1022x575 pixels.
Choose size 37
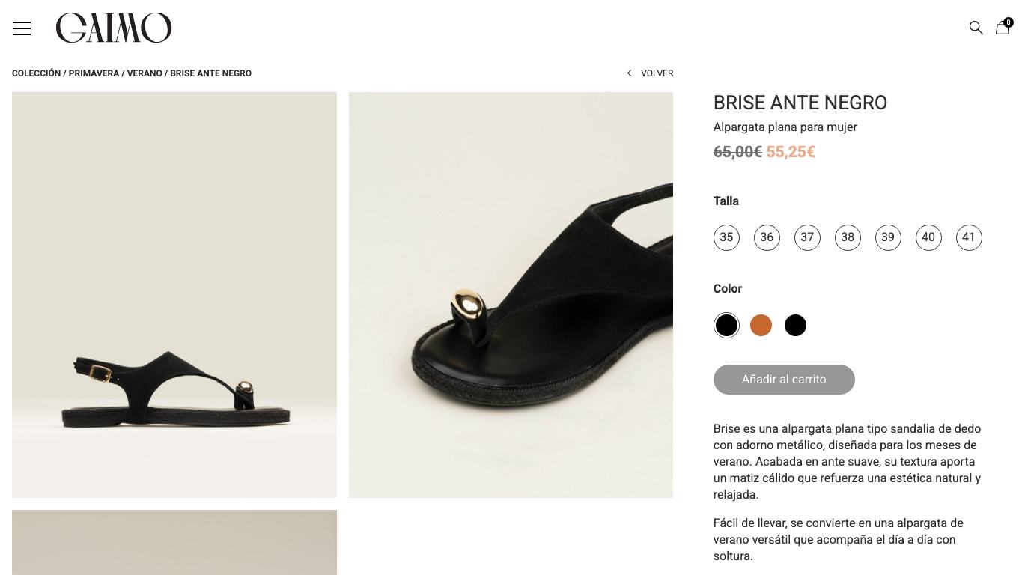click(807, 237)
